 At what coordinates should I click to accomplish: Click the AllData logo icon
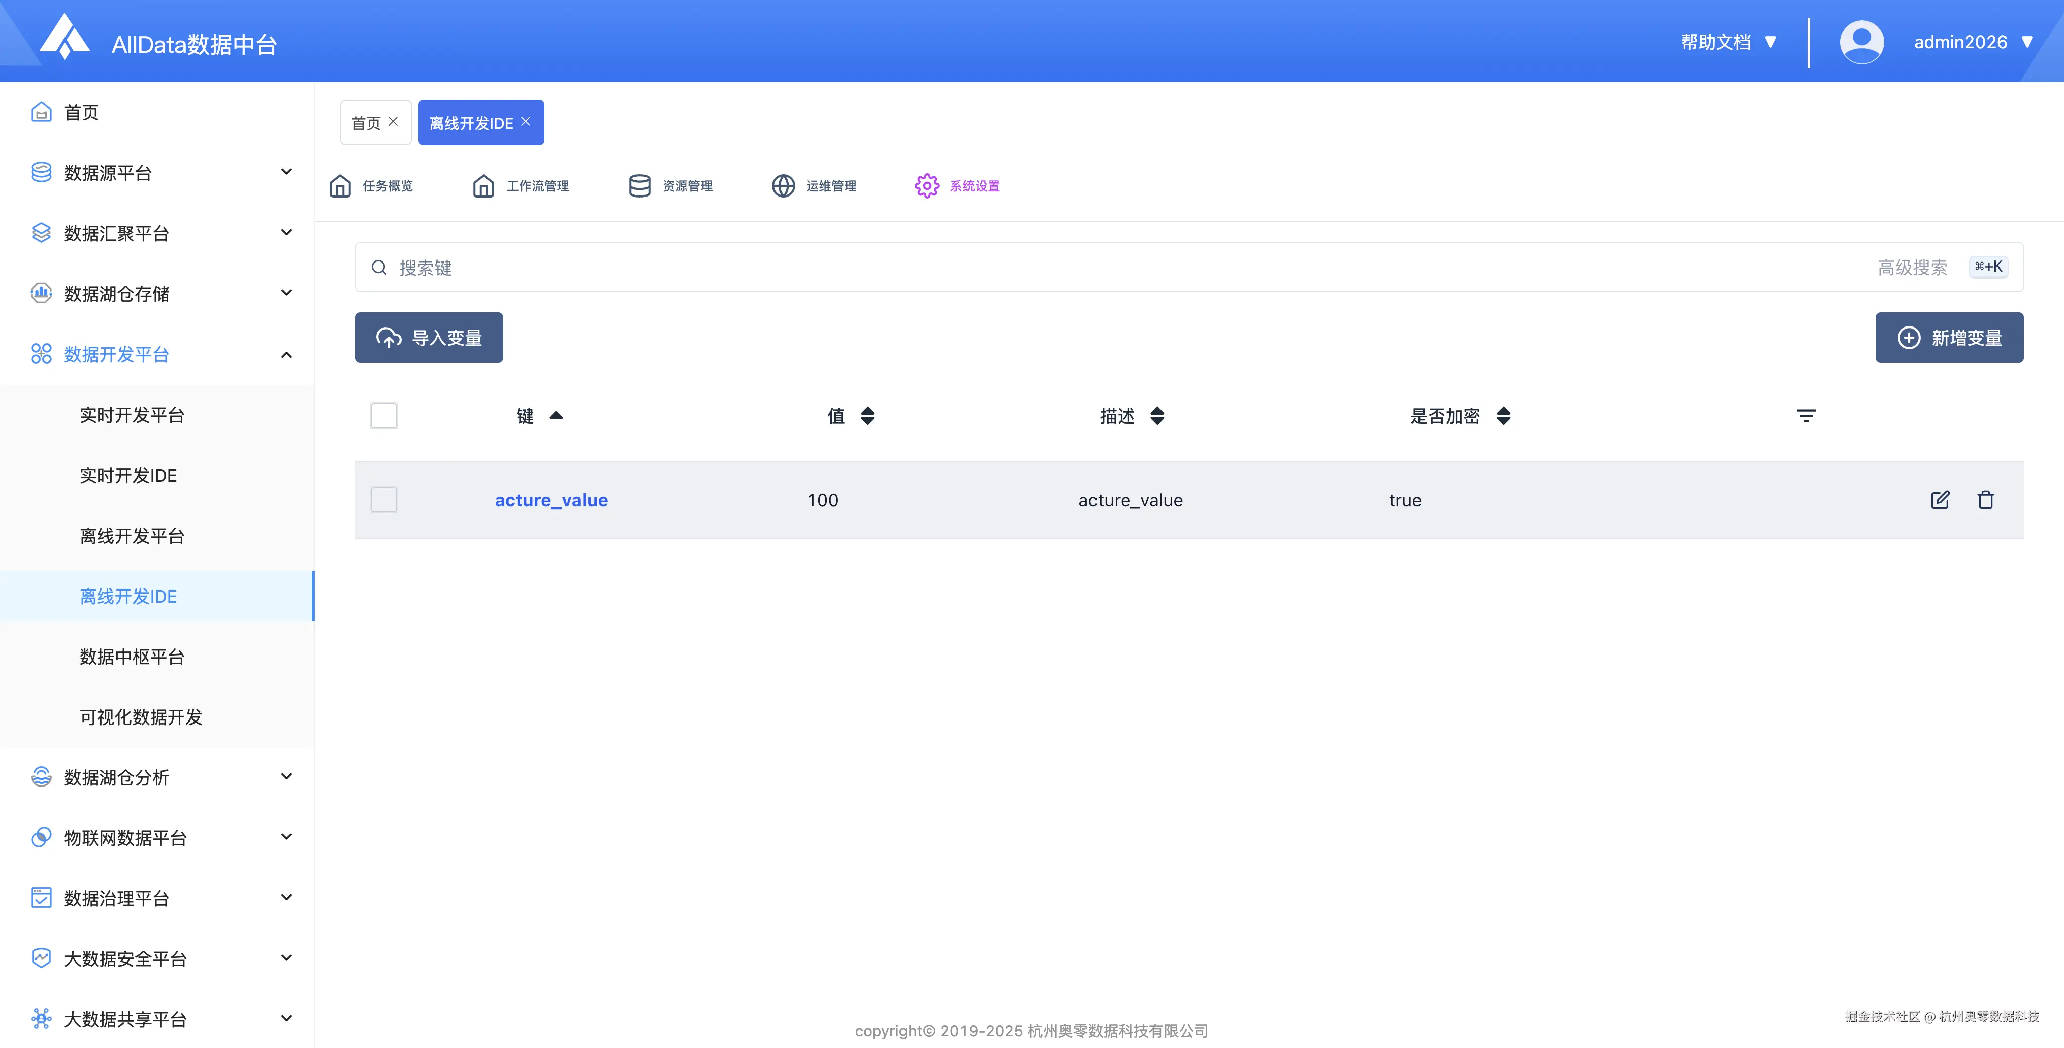coord(64,37)
